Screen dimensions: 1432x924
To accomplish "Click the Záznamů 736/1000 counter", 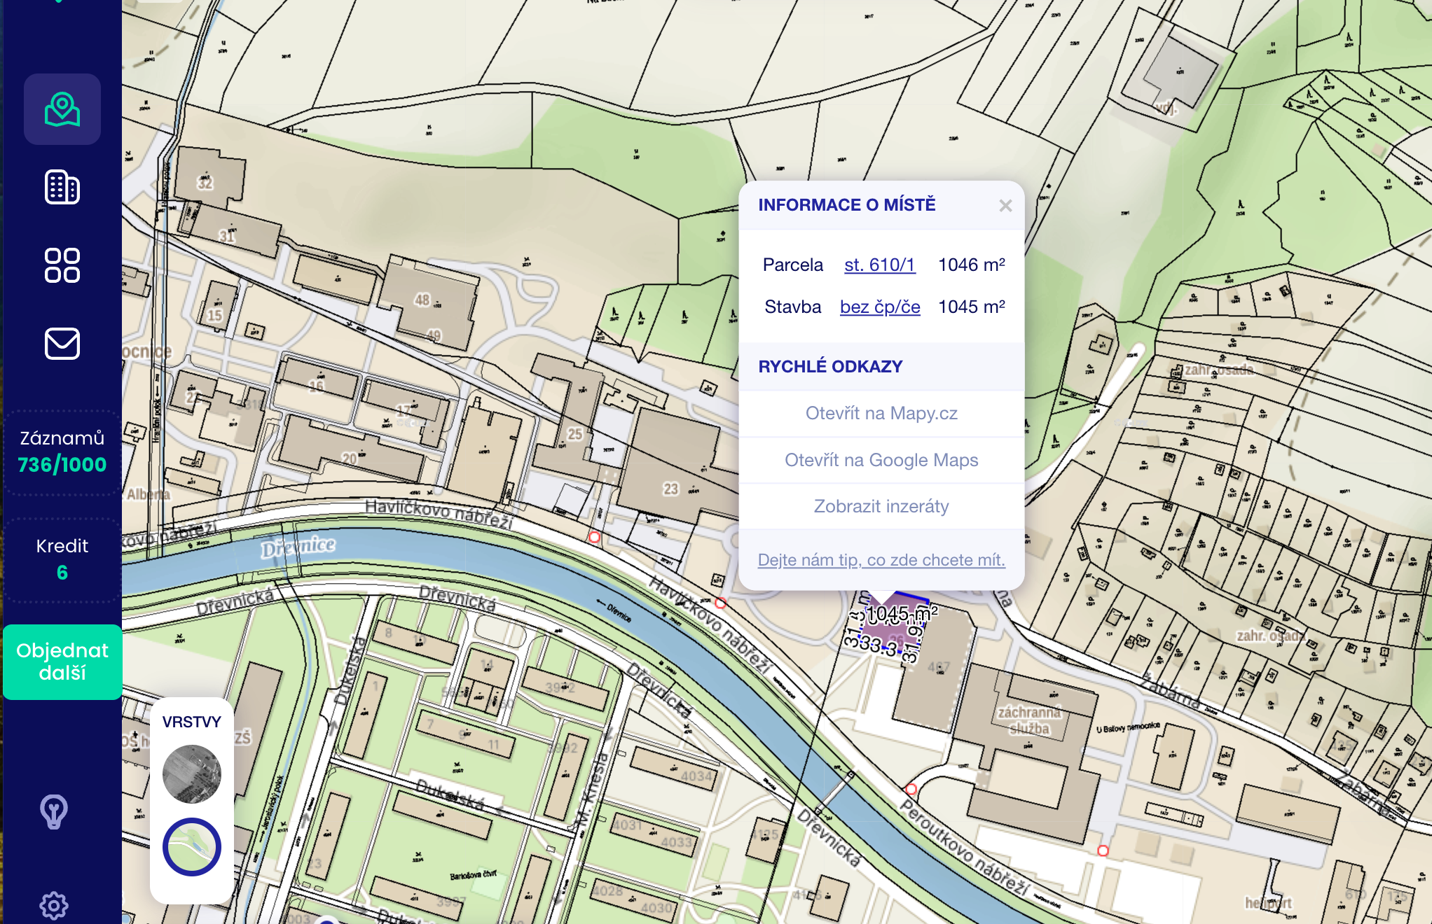I will pos(62,451).
